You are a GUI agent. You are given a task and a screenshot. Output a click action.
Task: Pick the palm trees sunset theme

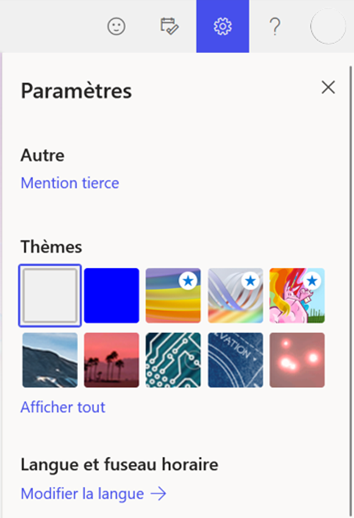[112, 359]
